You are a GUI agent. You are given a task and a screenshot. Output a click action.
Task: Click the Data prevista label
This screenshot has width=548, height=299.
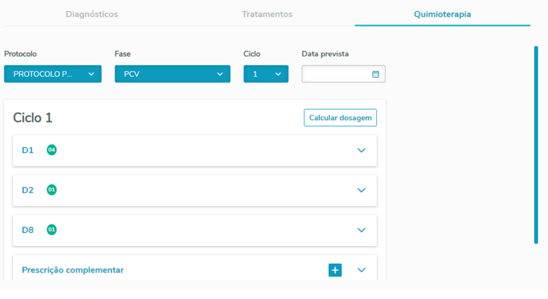click(x=325, y=54)
